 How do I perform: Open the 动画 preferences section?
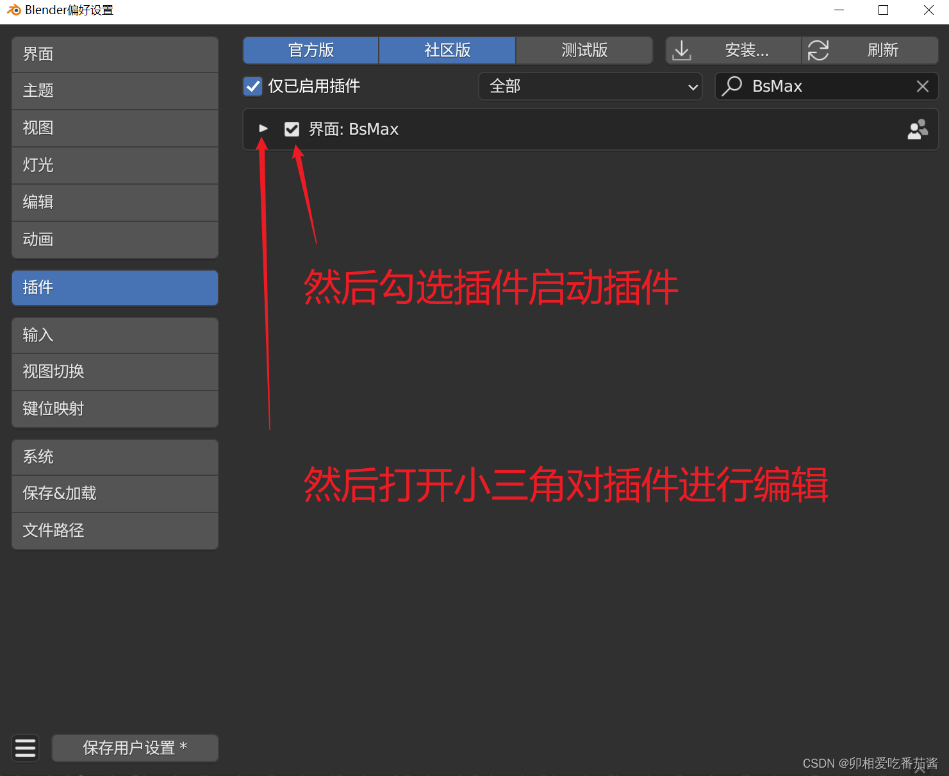pyautogui.click(x=115, y=240)
